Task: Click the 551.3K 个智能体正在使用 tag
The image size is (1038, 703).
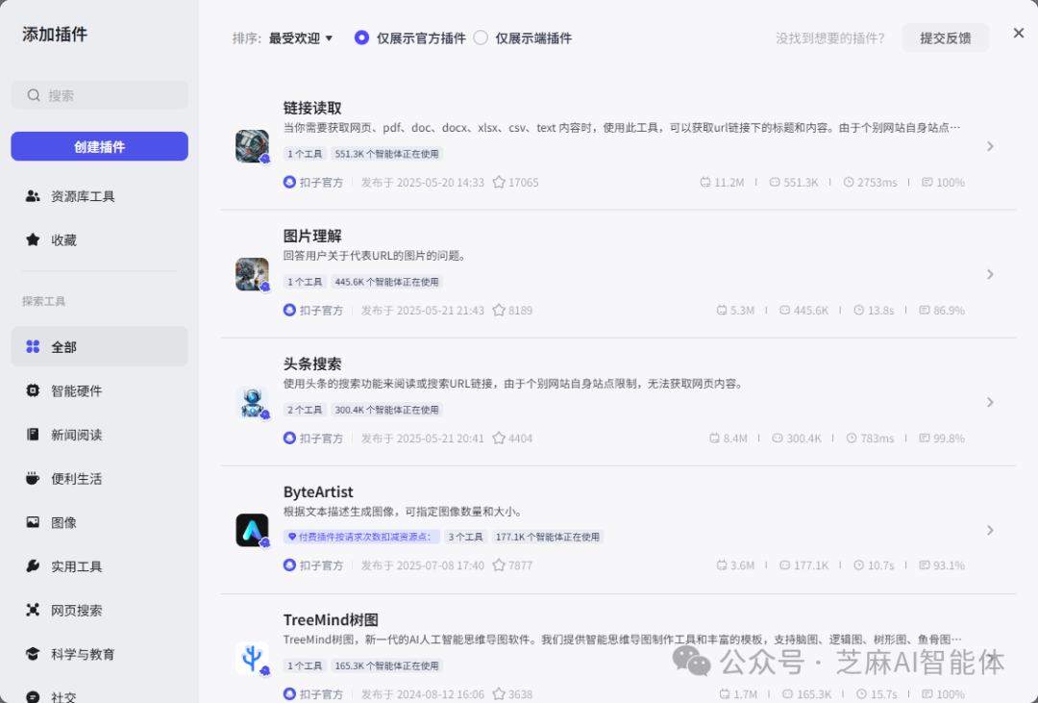Action: tap(386, 154)
